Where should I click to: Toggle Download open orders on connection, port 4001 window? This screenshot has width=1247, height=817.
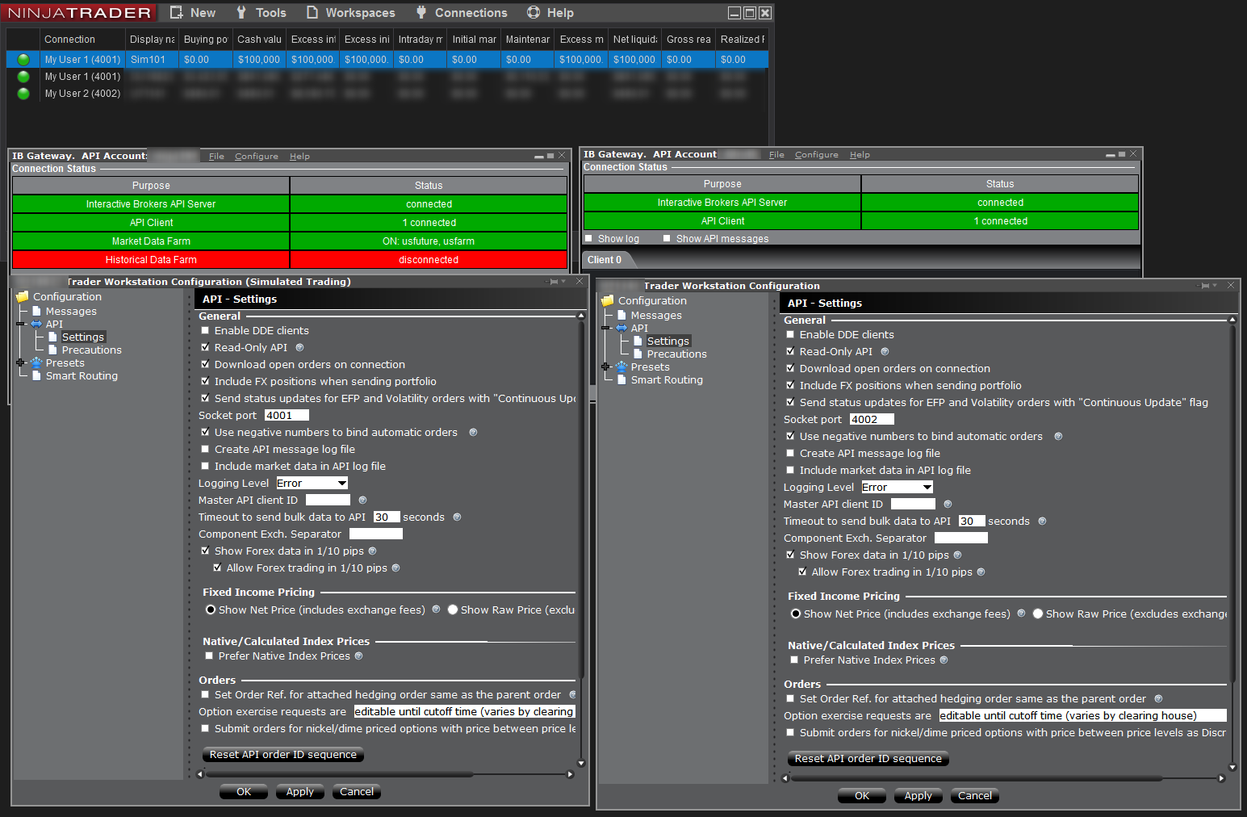[205, 365]
